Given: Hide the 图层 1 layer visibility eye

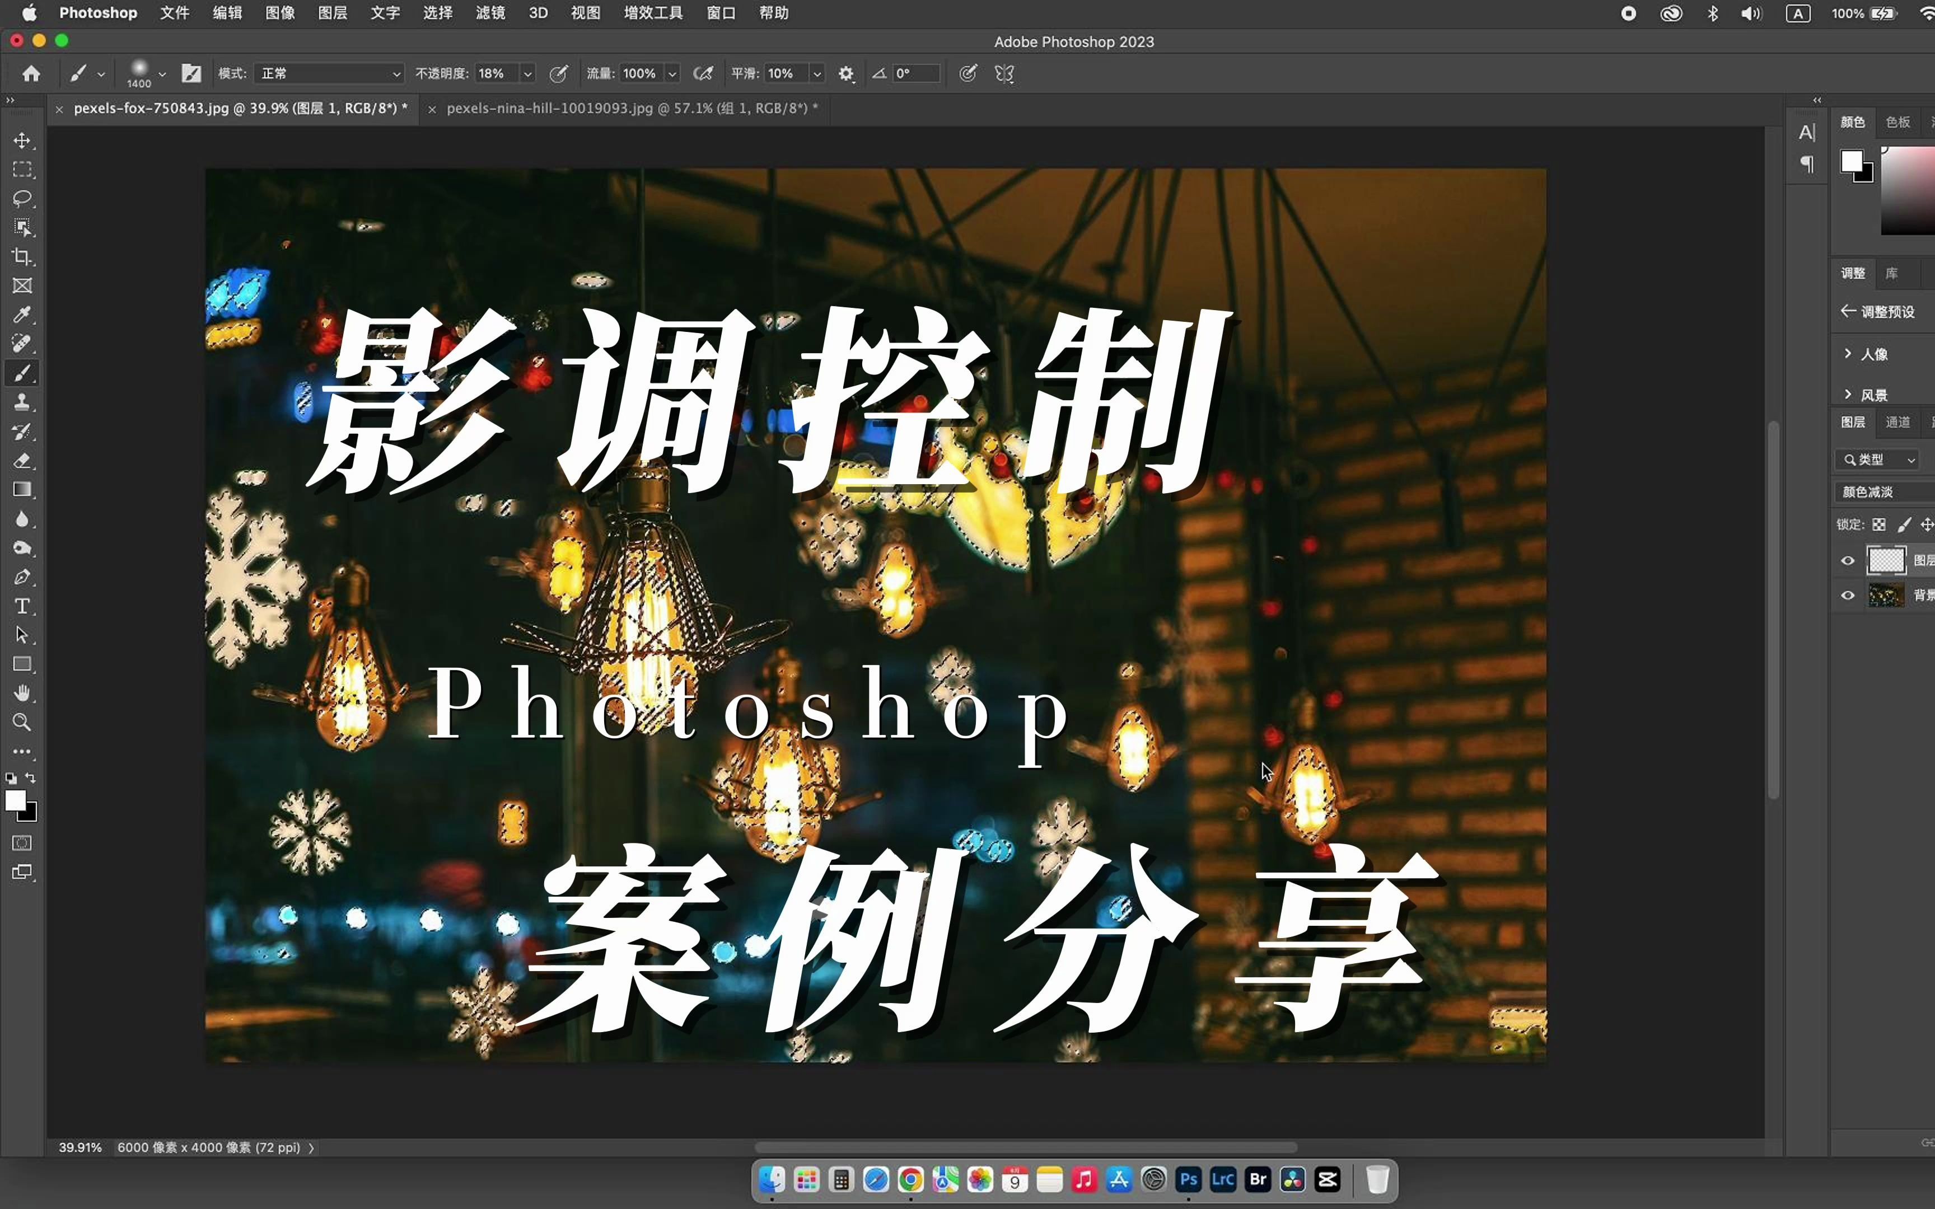Looking at the screenshot, I should coord(1848,560).
